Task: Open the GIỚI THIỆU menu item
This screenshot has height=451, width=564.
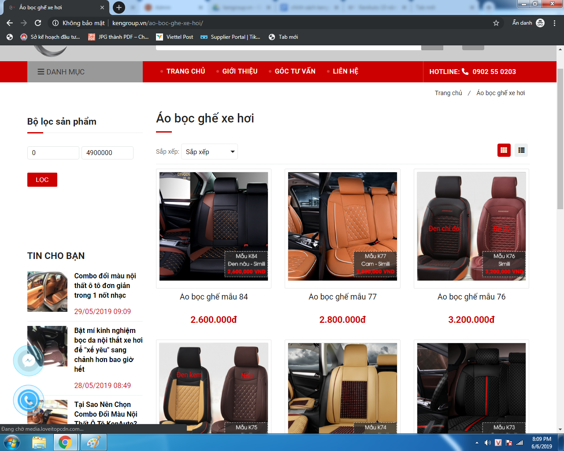Action: [x=240, y=71]
